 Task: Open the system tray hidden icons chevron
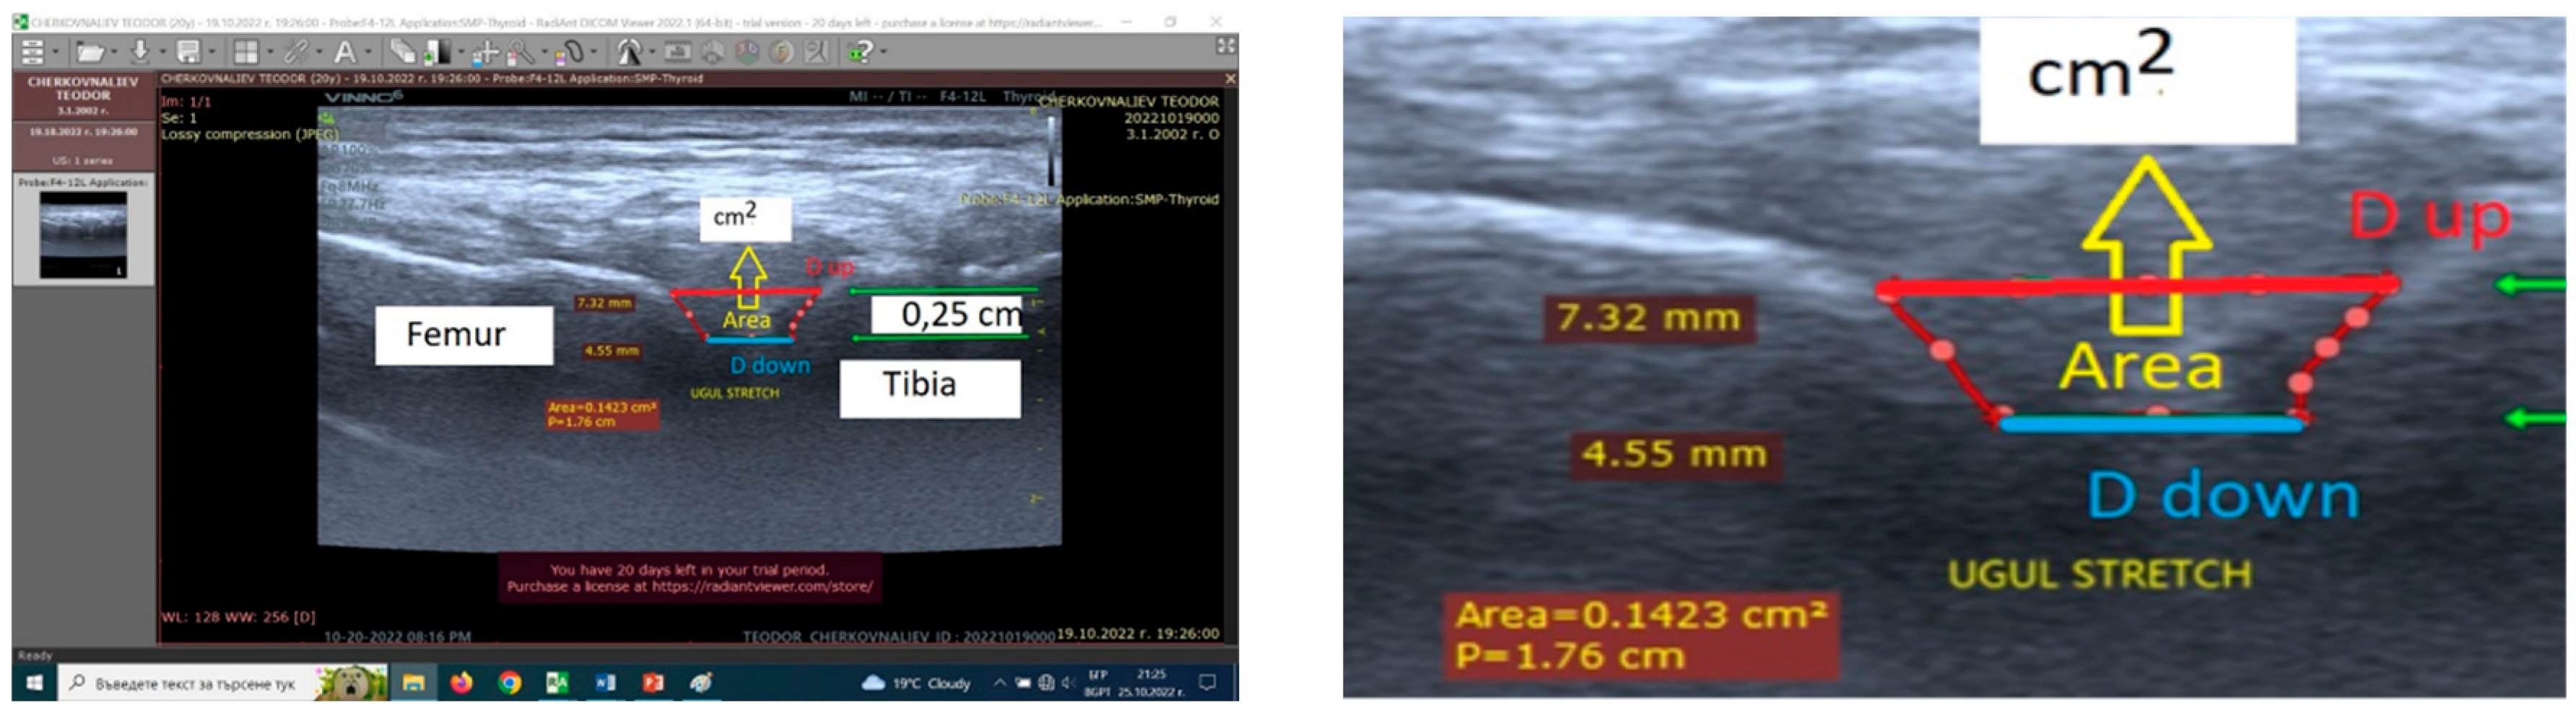[999, 683]
